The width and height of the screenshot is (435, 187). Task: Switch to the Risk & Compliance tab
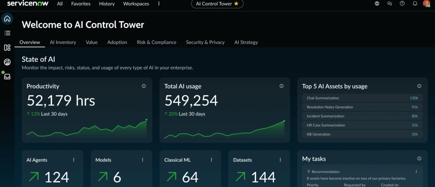[157, 42]
